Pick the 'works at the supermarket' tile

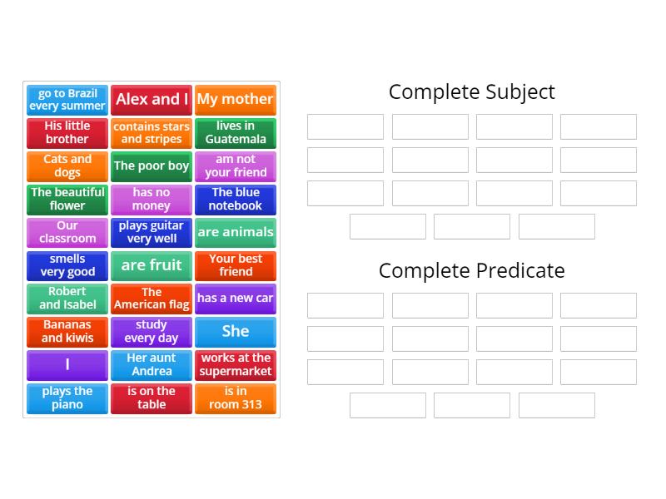[x=236, y=365]
